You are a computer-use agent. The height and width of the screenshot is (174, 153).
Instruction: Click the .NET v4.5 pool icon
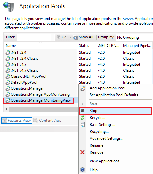8,65
